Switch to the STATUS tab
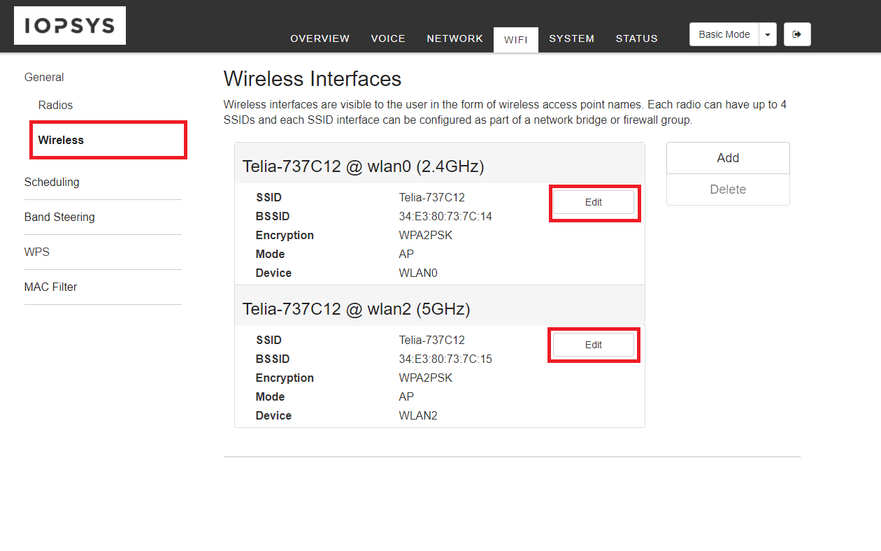This screenshot has height=551, width=881. click(637, 38)
